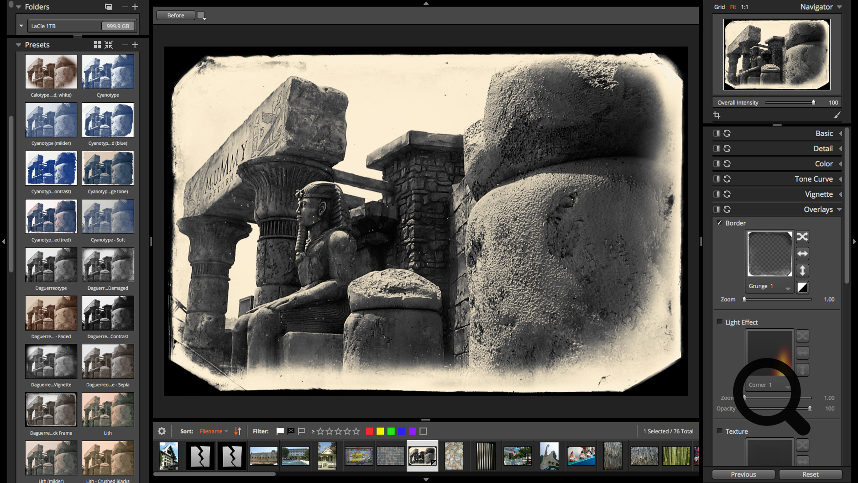The width and height of the screenshot is (858, 483).
Task: Filter by the red color label
Action: 369,430
